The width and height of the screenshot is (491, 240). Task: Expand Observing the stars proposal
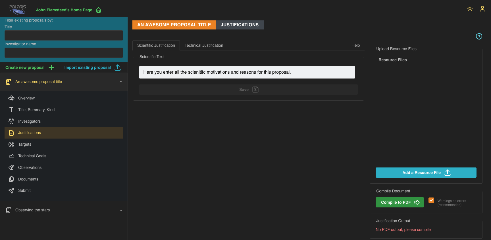(x=121, y=210)
